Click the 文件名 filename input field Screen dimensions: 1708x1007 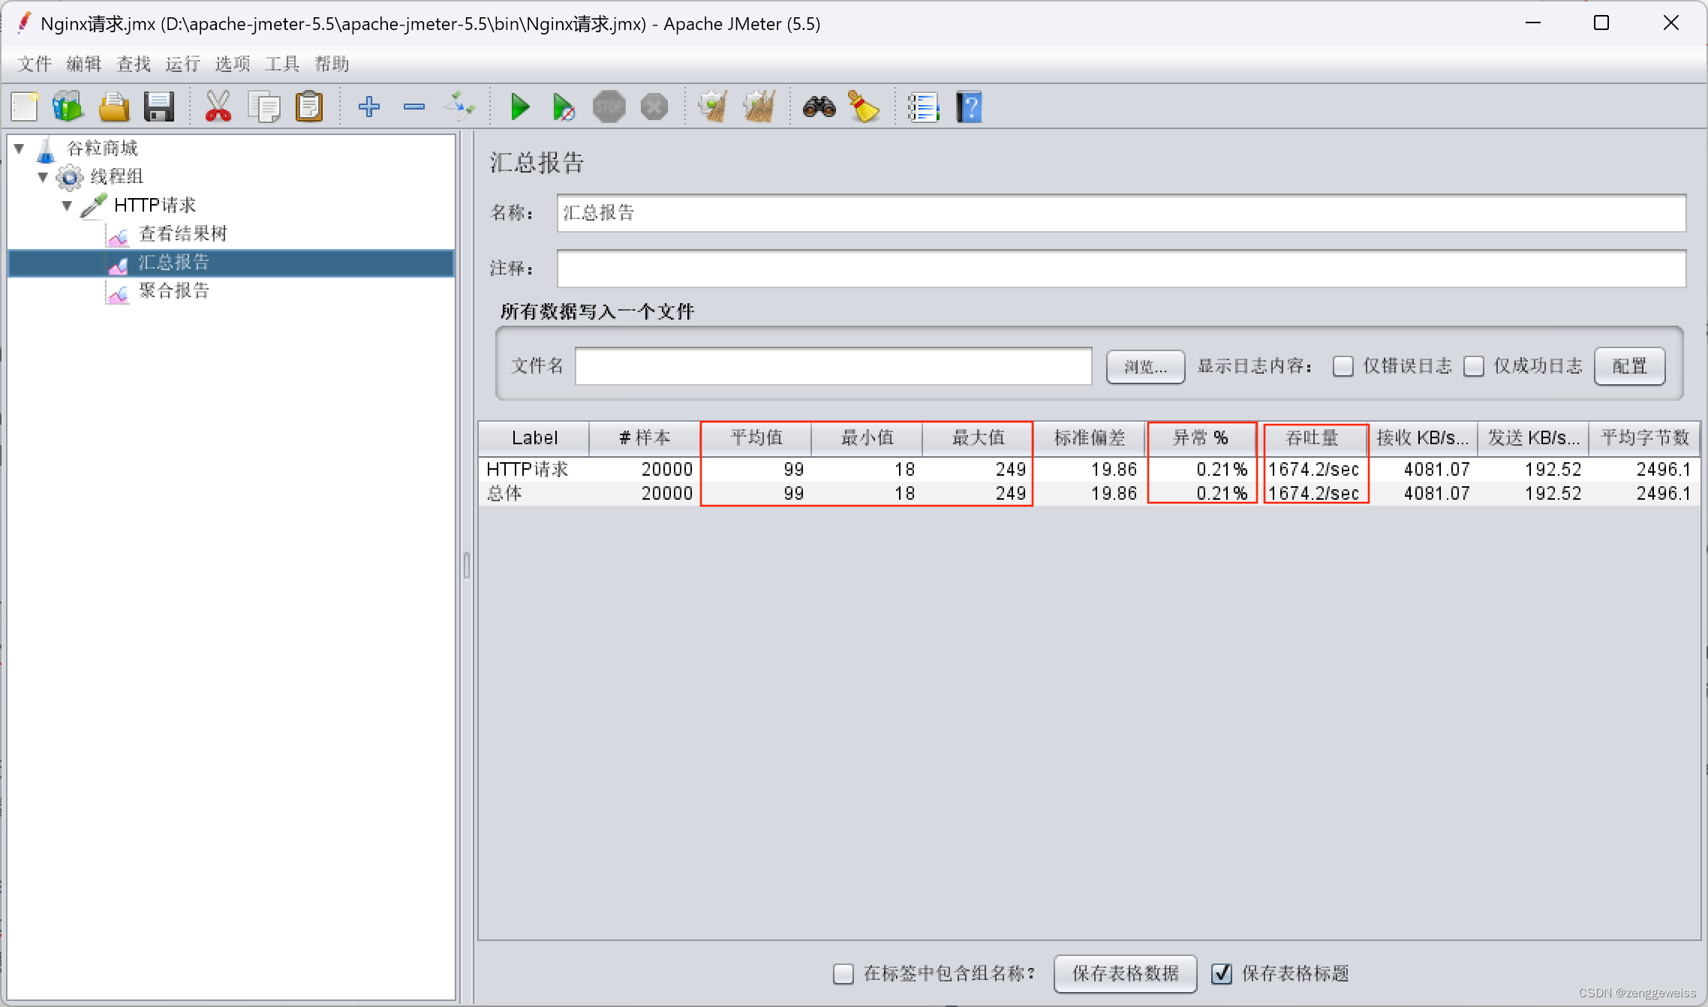pyautogui.click(x=833, y=366)
